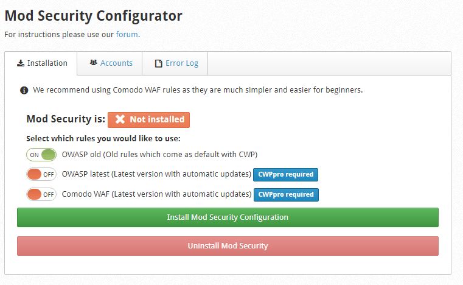463x285 pixels.
Task: Click CWPpro required badge next to Comodo WAF
Action: [286, 194]
